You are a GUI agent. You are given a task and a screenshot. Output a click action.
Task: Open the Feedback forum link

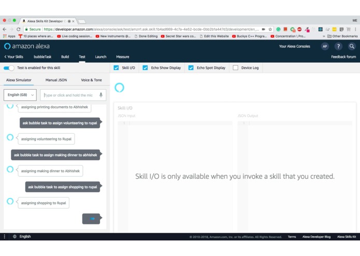coord(343,56)
